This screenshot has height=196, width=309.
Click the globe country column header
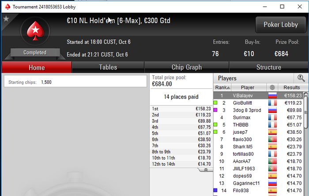(272, 87)
